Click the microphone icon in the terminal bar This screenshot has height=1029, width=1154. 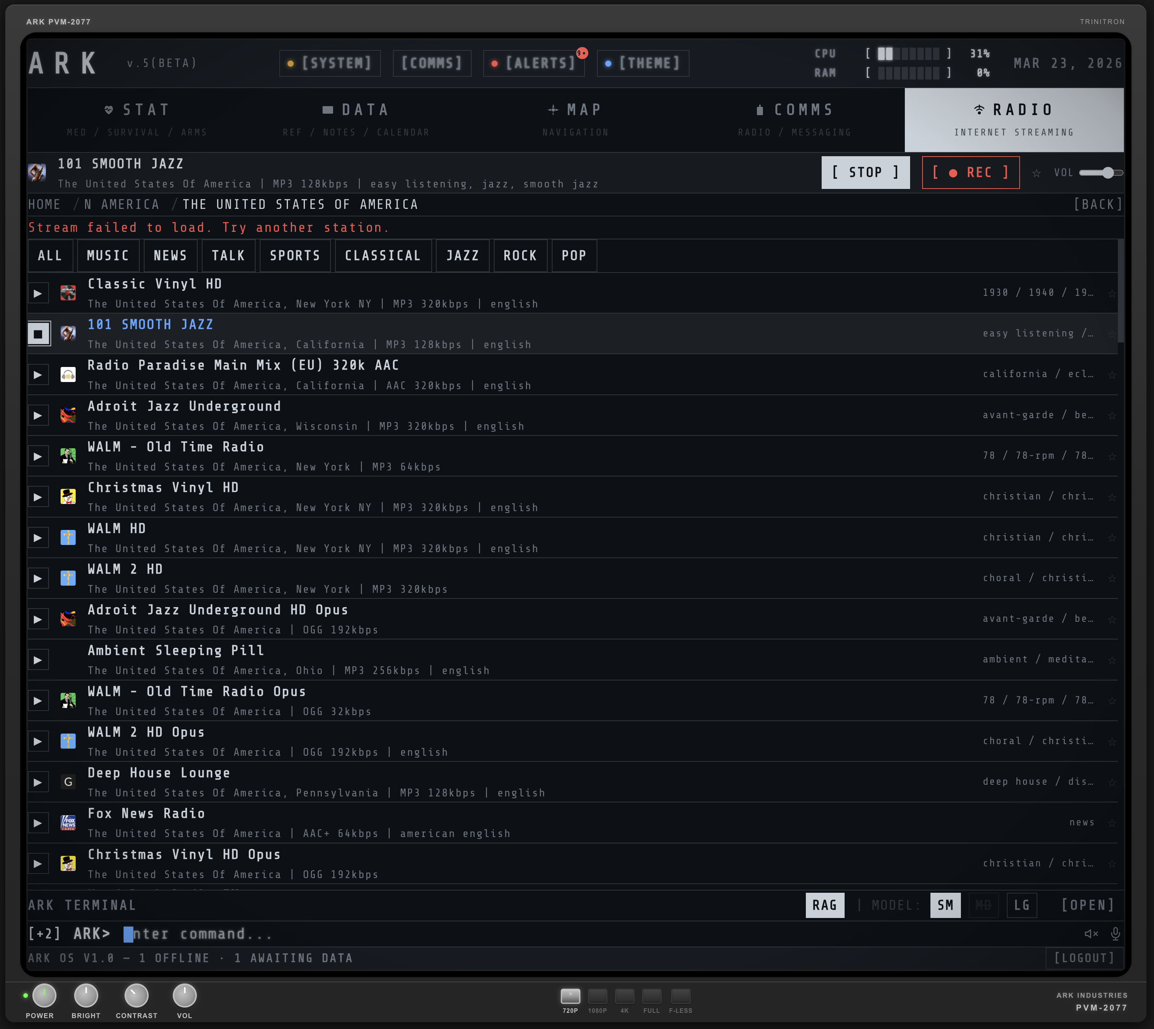1116,934
